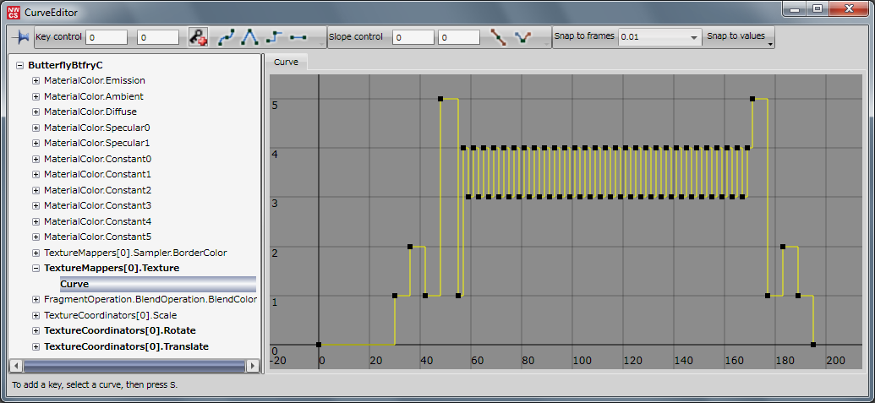
Task: Click the first Key control input field
Action: point(106,37)
